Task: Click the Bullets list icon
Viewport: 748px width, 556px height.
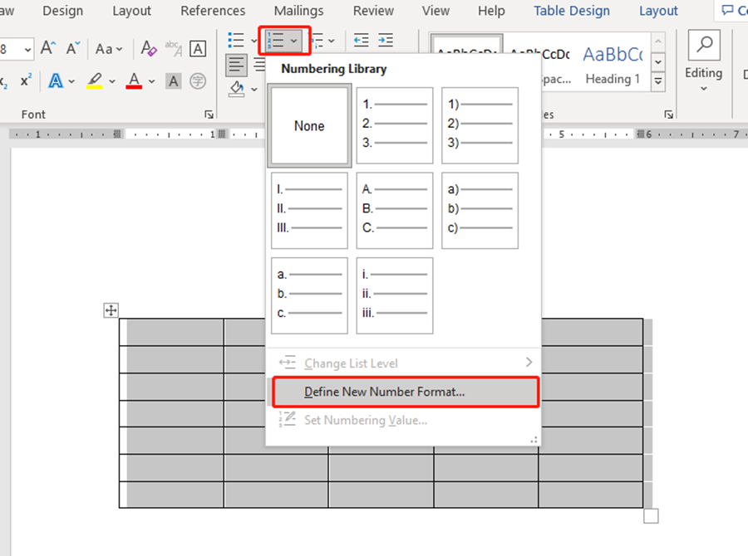Action: click(x=236, y=41)
